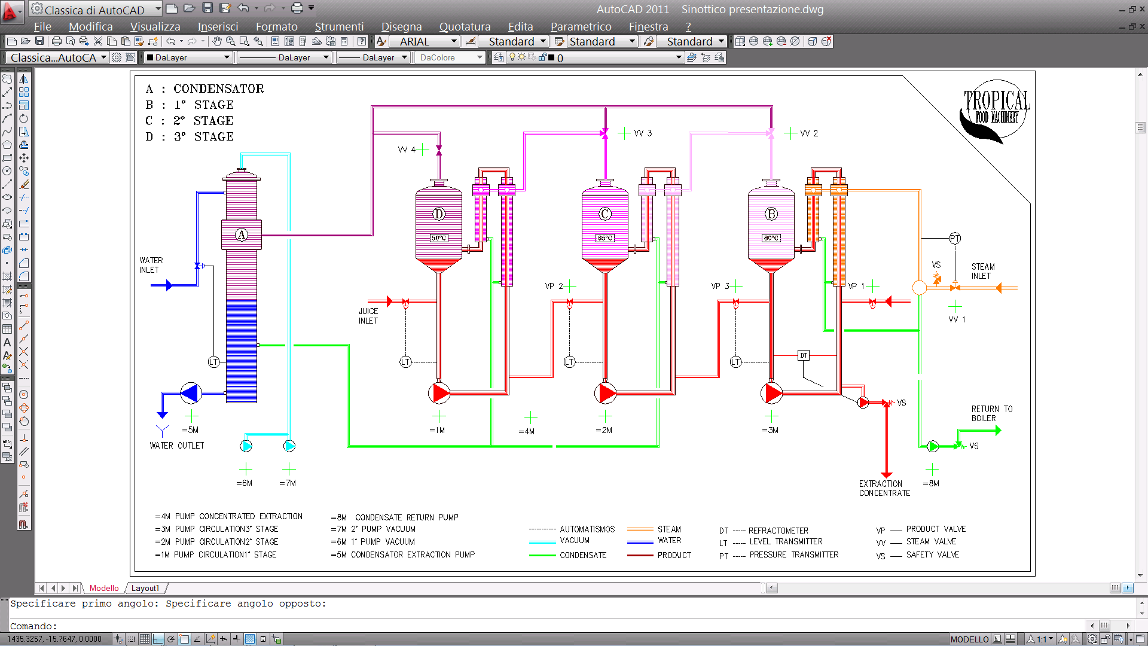
Task: Click the Cut scissors icon
Action: coord(98,41)
